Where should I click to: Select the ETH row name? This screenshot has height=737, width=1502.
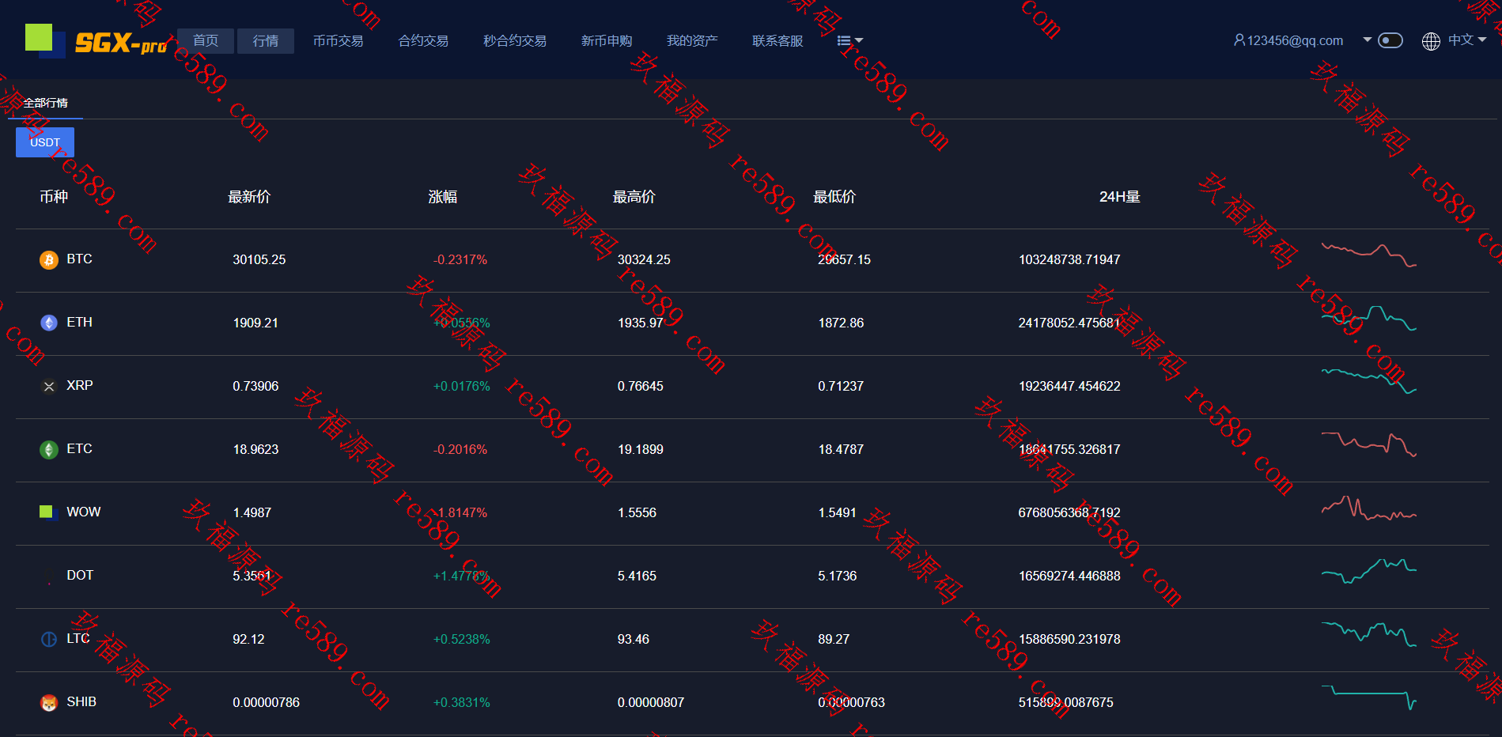click(79, 323)
